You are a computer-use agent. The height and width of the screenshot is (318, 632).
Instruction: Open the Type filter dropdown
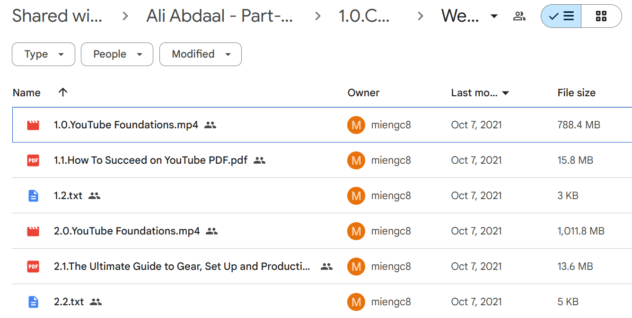[44, 54]
